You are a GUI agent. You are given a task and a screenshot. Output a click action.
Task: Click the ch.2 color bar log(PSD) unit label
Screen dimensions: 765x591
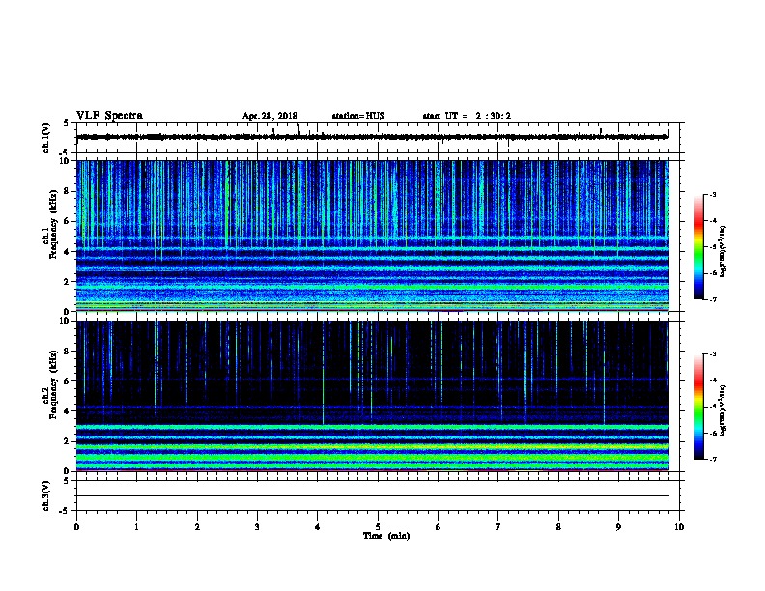pos(722,411)
